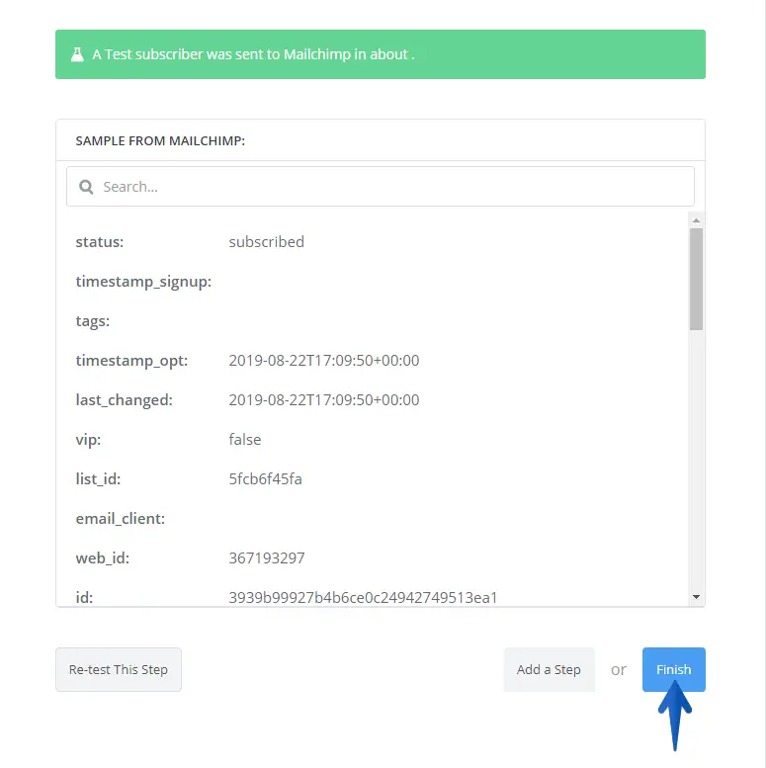Screen dimensions: 766x768
Task: Click the Search sample input field
Action: click(381, 186)
